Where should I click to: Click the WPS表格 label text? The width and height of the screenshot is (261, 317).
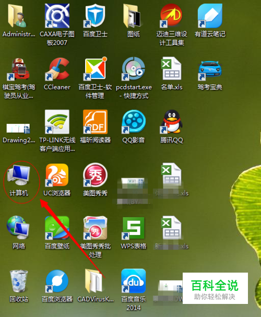tap(133, 246)
